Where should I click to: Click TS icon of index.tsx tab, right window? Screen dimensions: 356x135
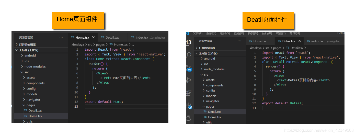308,41
